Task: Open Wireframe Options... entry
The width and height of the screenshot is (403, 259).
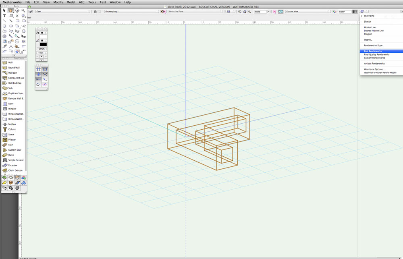Action: (x=381, y=69)
